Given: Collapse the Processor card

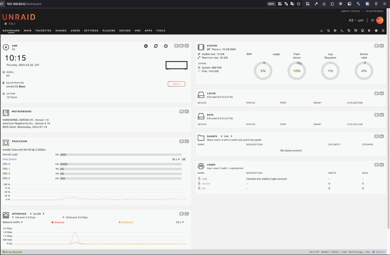Looking at the screenshot, I should (186, 141).
